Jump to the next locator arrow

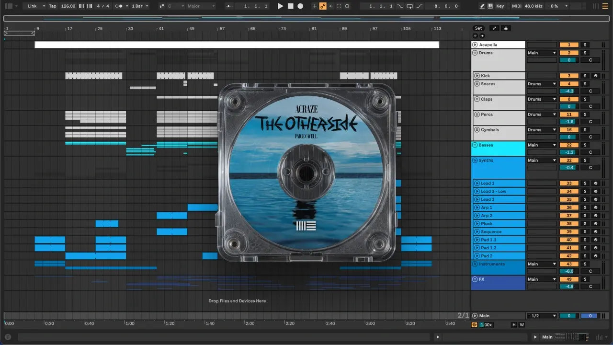482,36
